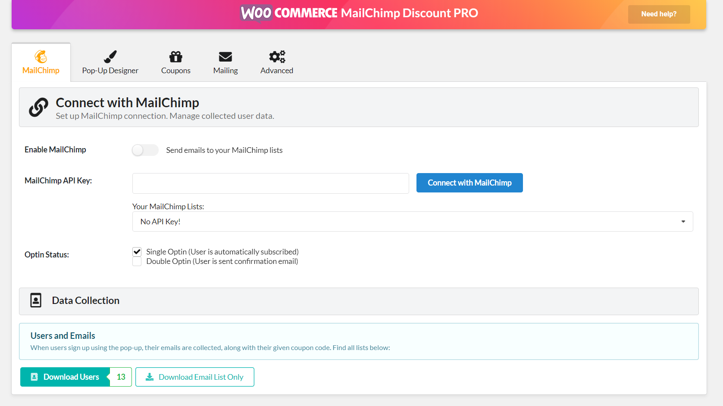
Task: Click the Need help? button
Action: point(659,14)
